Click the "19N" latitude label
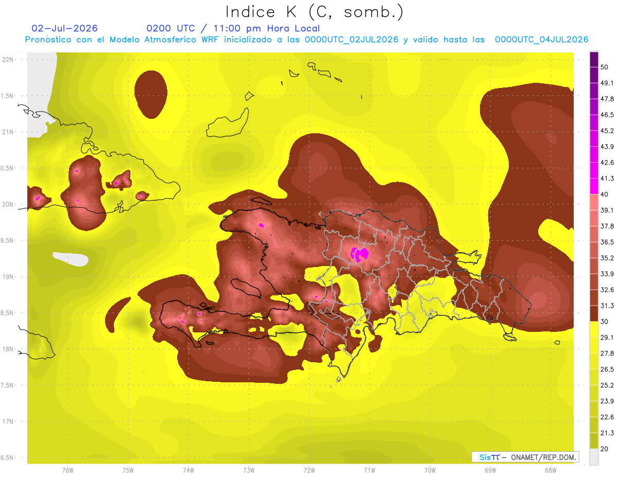The height and width of the screenshot is (477, 618). point(9,277)
